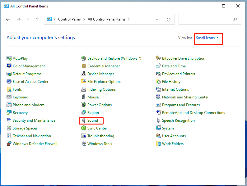
Task: Open Programs and Features link
Action: [x=181, y=105]
